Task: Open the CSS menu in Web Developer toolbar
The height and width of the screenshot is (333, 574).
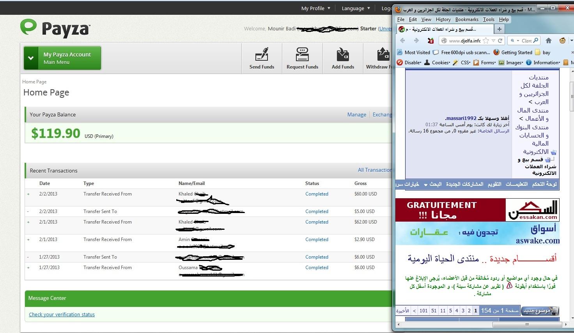Action: (462, 62)
